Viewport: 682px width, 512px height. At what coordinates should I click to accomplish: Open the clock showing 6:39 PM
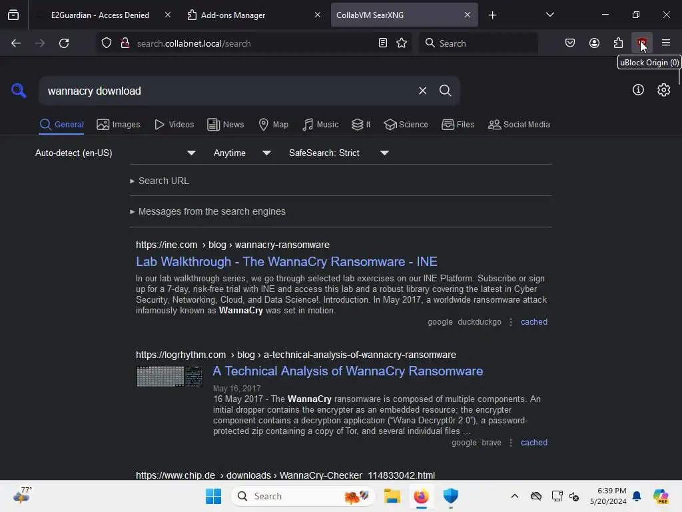tap(608, 496)
